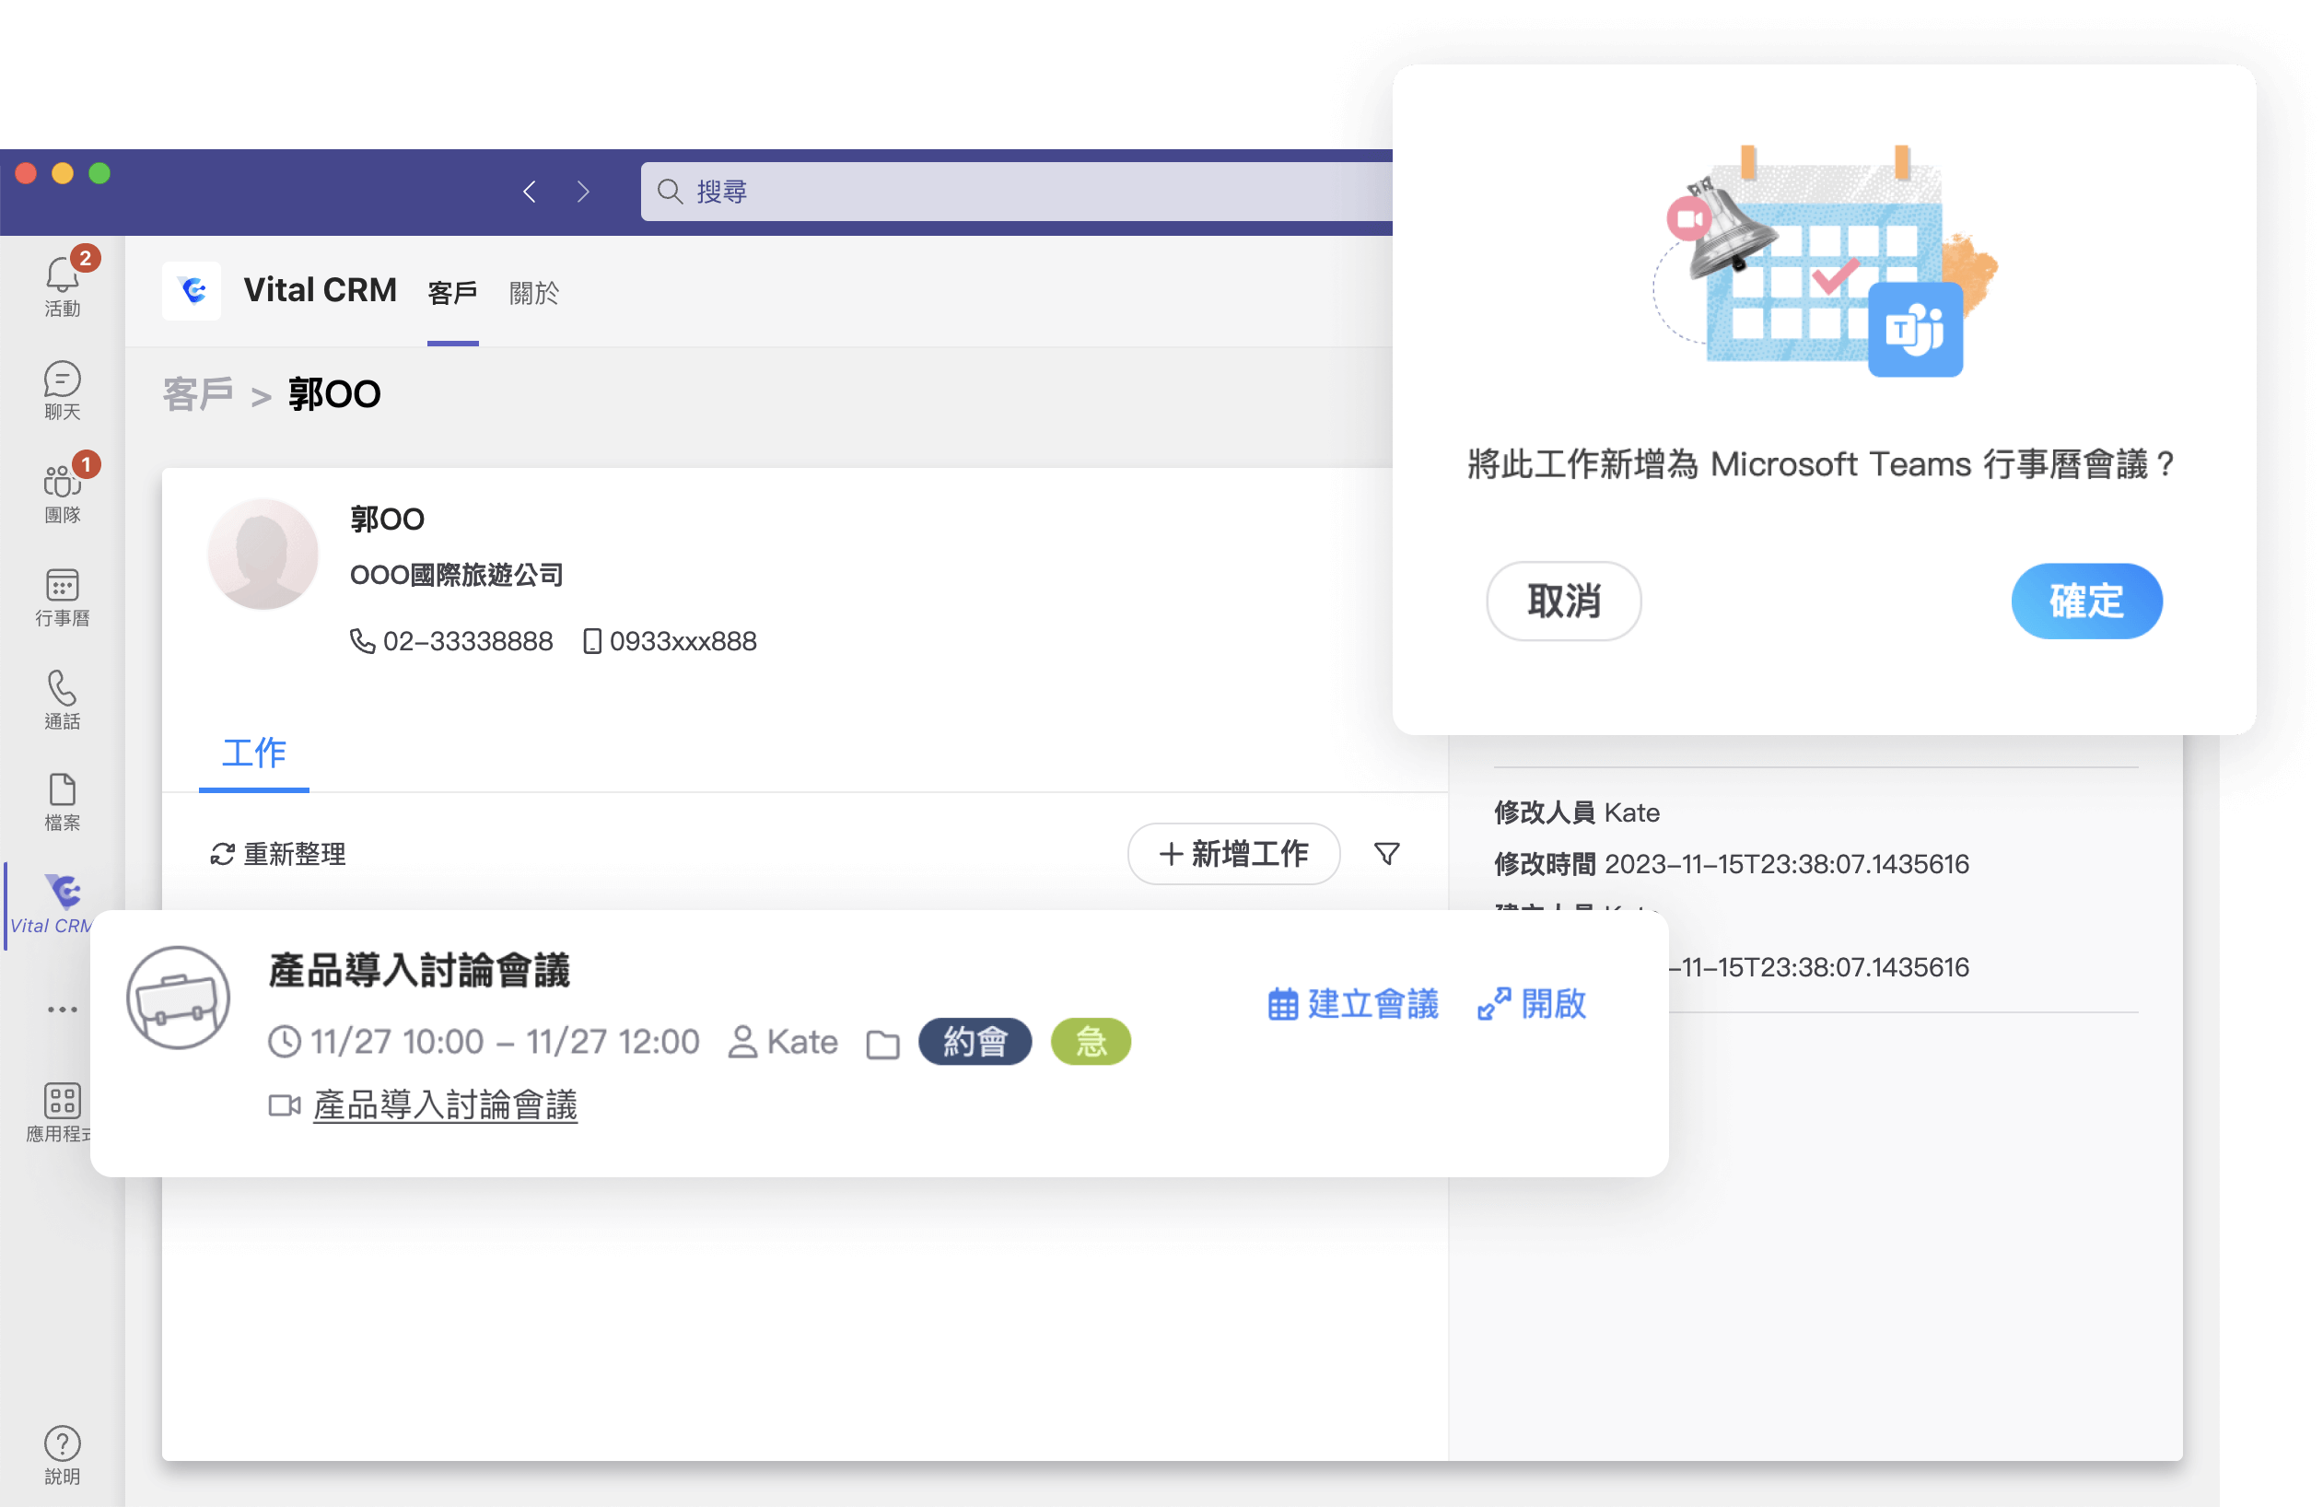
Task: Select the 客戶 tab in Vital CRM
Action: click(452, 292)
